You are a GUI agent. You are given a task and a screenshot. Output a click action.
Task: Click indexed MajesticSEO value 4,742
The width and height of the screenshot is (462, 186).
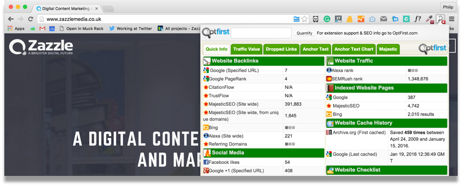pyautogui.click(x=413, y=106)
